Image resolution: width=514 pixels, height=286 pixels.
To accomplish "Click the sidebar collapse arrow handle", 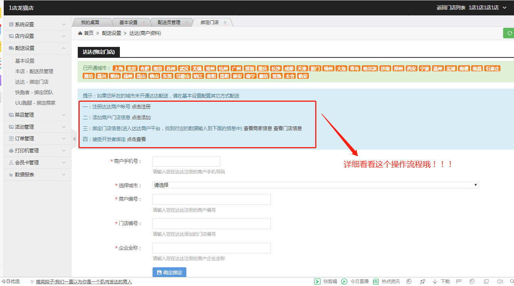I will point(74,139).
